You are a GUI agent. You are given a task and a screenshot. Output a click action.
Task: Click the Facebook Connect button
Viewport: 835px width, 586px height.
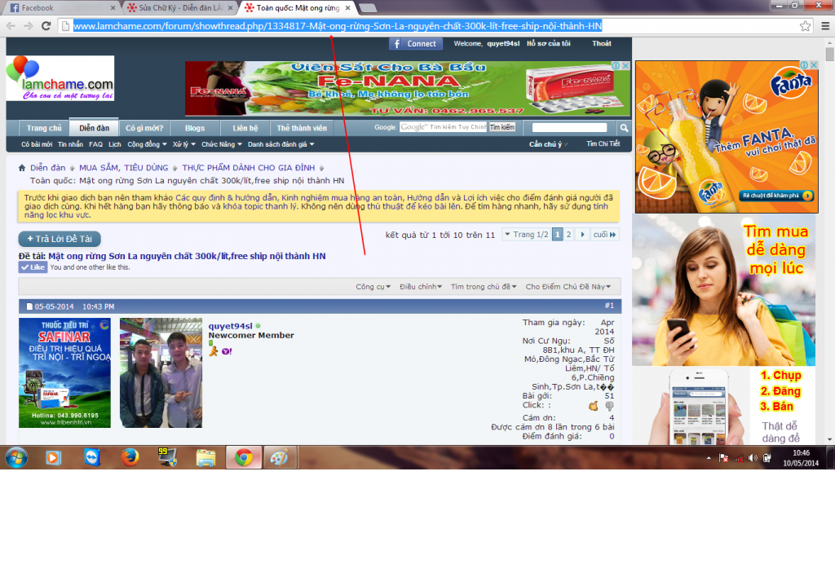[x=416, y=44]
